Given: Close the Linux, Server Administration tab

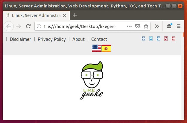Looking at the screenshot, I should 65,15.
